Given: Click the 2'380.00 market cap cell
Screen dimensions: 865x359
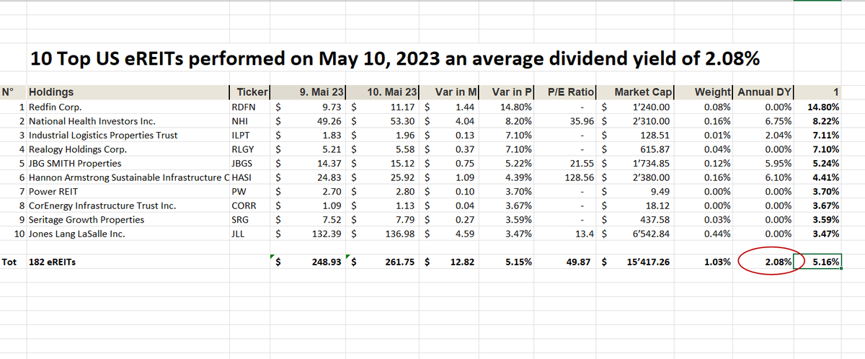Looking at the screenshot, I should point(635,177).
